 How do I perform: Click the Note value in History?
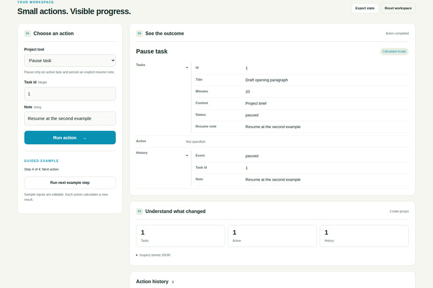273,180
